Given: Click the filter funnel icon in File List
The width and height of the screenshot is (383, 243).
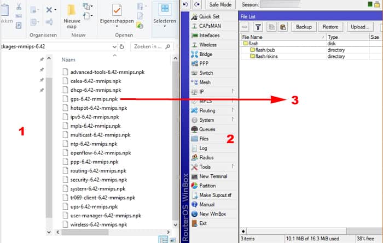Looking at the screenshot, I should coord(258,27).
